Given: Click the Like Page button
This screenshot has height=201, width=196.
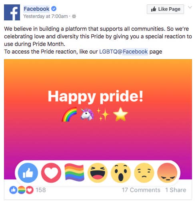Looking at the screenshot, I should click(165, 9).
